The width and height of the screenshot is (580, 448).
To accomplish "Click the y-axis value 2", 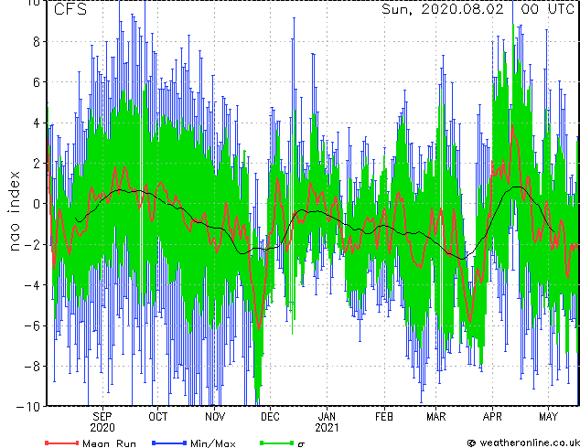I will point(37,164).
